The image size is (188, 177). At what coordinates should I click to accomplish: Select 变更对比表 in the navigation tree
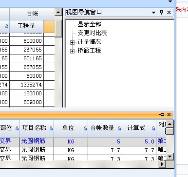(92, 33)
